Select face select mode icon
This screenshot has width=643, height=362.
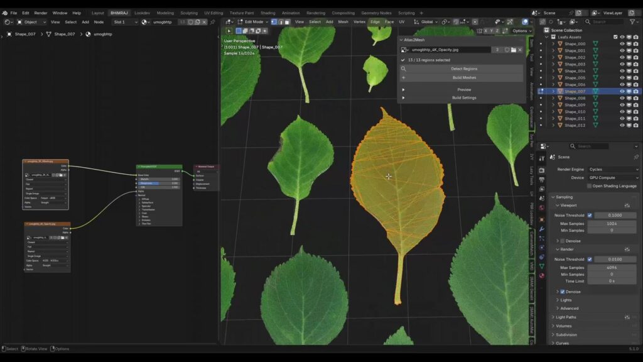pos(287,22)
